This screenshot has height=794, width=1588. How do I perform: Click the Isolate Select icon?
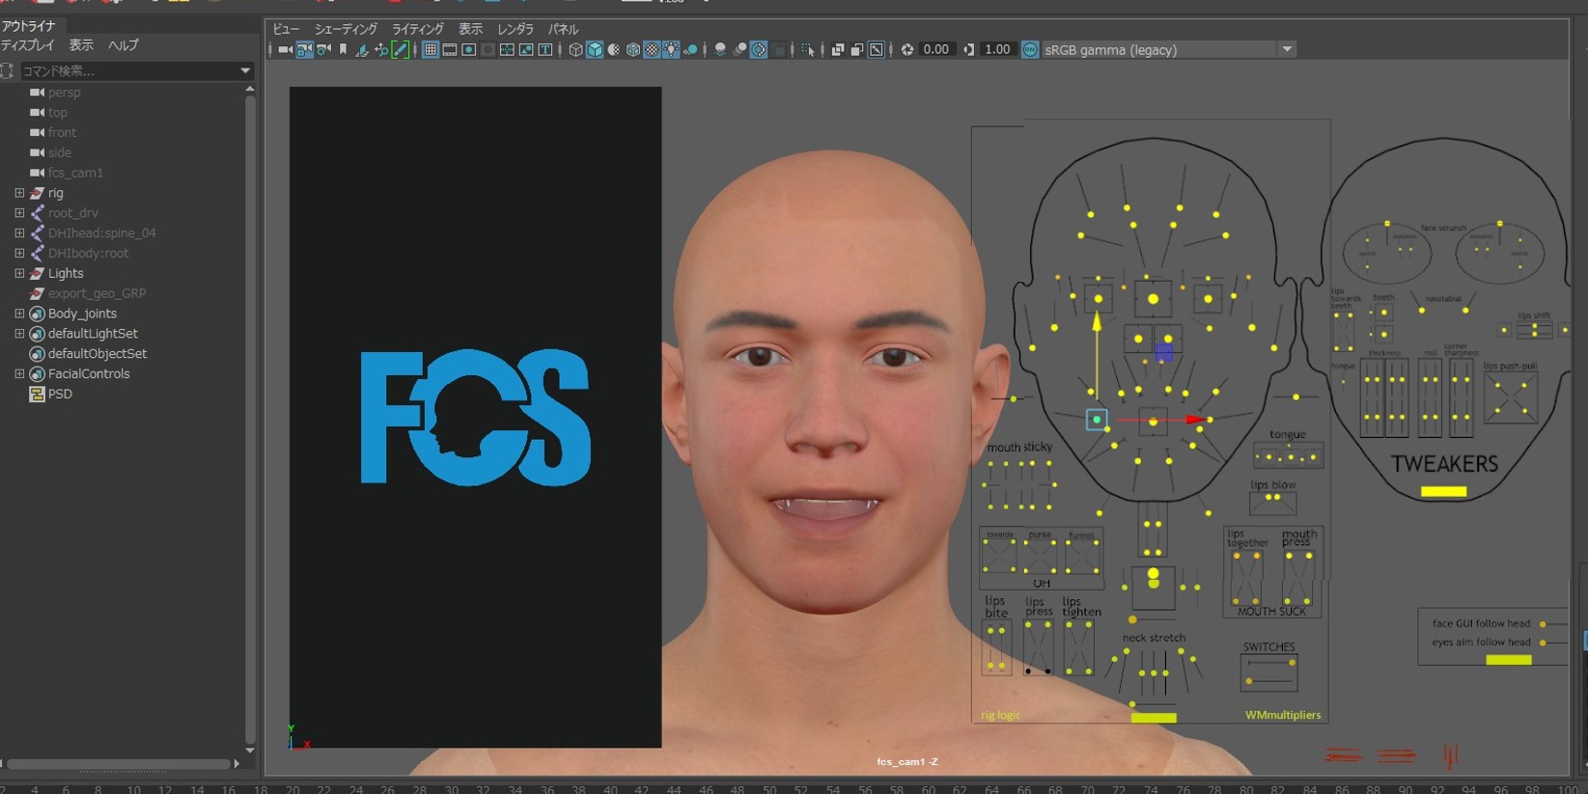pyautogui.click(x=808, y=50)
